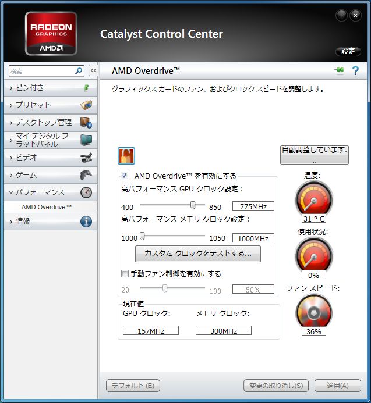The image size is (371, 403).
Task: Expand the ビデオ section chevron
Action: [11, 158]
